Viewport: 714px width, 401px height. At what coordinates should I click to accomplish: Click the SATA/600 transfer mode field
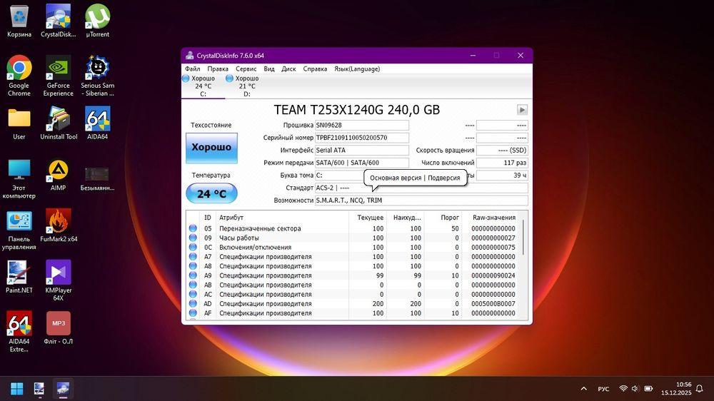[362, 163]
